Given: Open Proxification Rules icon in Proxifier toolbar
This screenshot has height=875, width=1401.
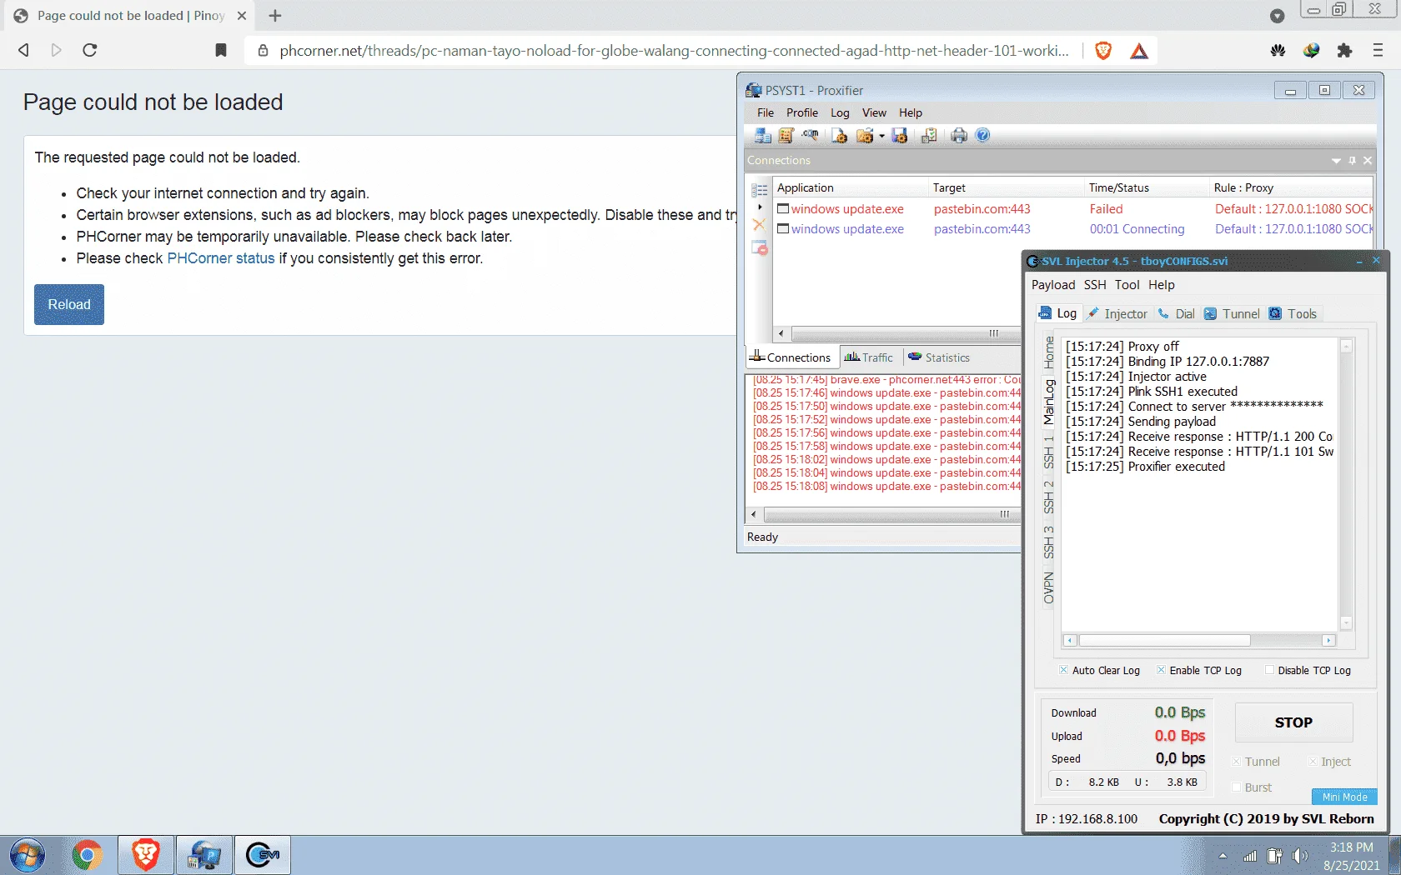Looking at the screenshot, I should (786, 136).
